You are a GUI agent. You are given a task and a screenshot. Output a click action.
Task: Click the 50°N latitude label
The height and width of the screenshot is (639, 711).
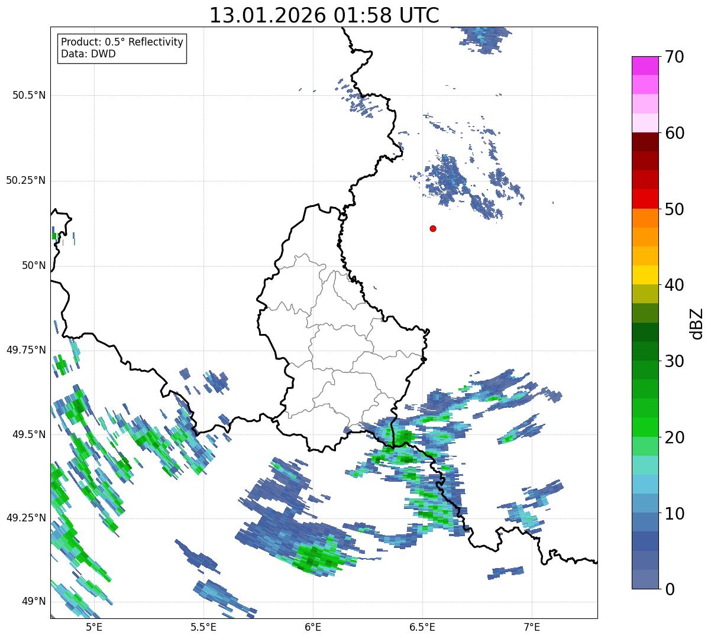(34, 265)
